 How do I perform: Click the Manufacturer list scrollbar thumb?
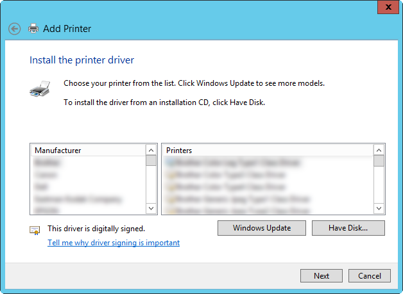click(151, 161)
